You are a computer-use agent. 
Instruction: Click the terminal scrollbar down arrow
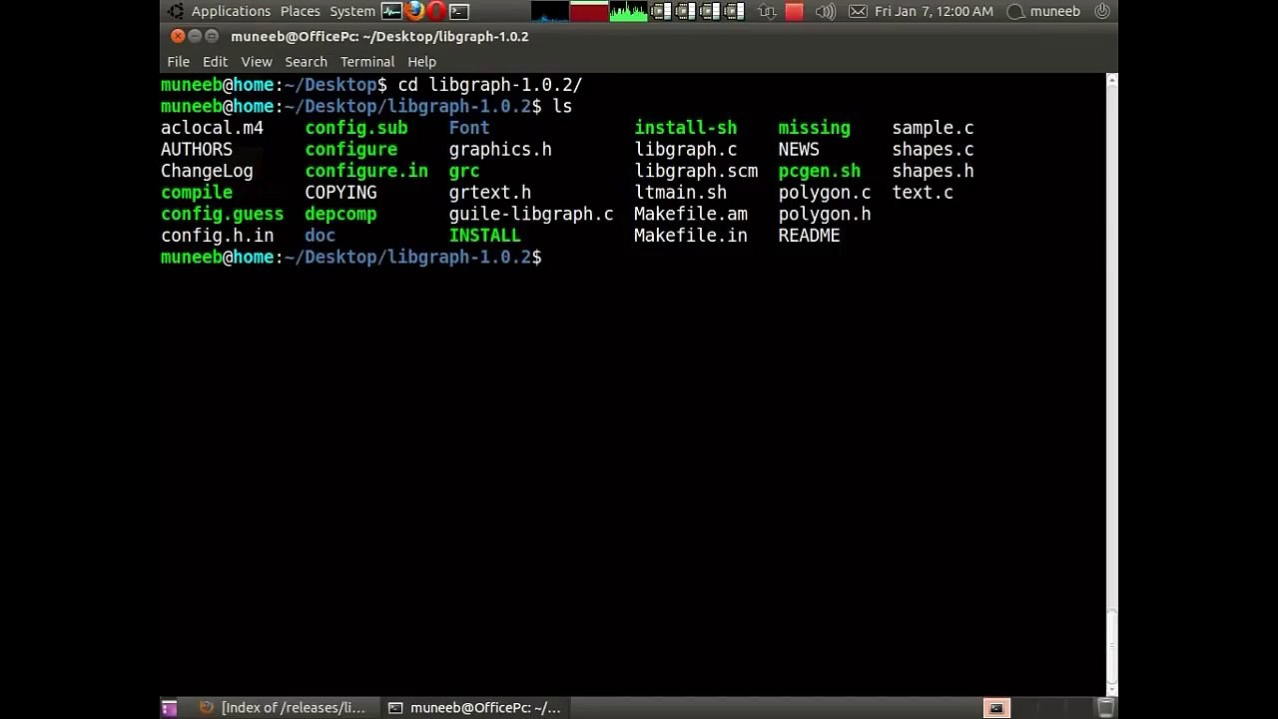[x=1111, y=689]
